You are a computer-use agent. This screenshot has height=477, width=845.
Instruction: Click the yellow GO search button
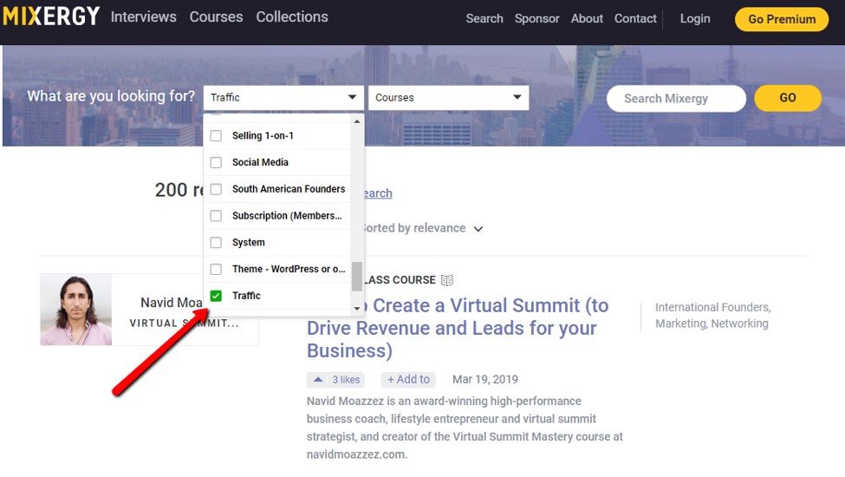click(787, 98)
